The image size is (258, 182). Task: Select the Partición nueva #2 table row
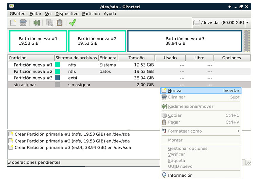point(129,71)
